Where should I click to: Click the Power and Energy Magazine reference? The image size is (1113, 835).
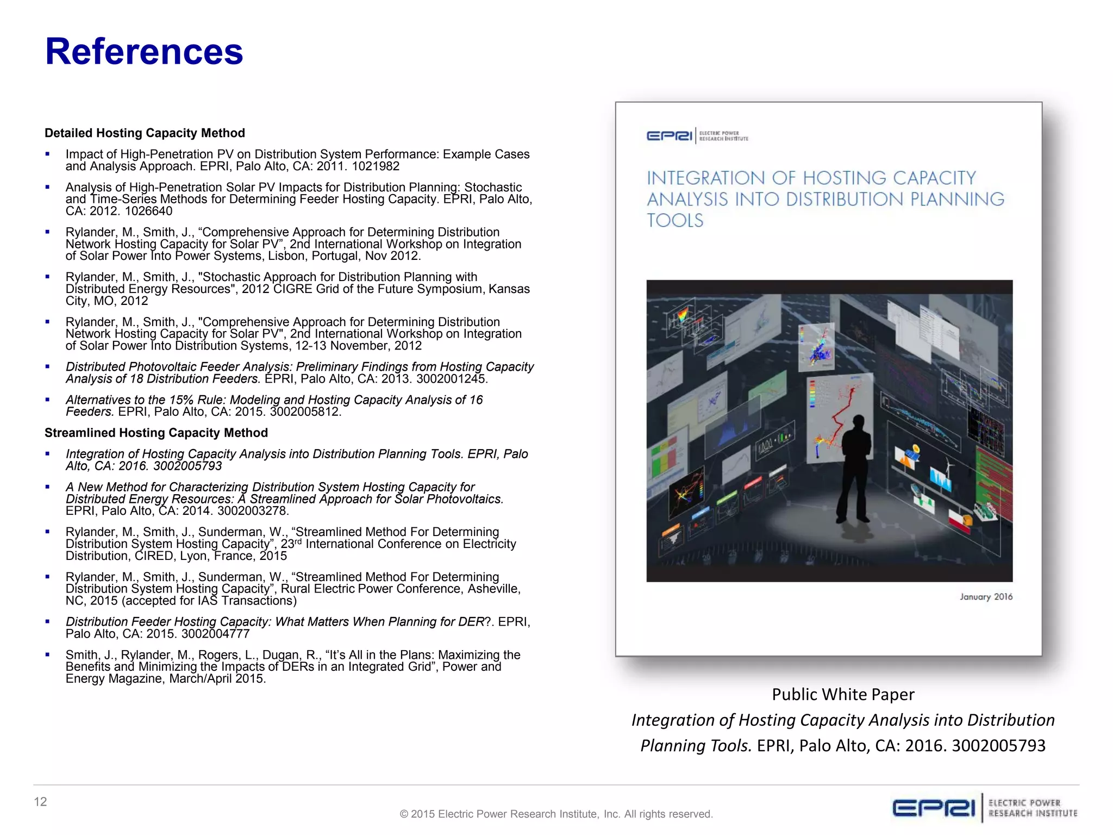[x=292, y=666]
